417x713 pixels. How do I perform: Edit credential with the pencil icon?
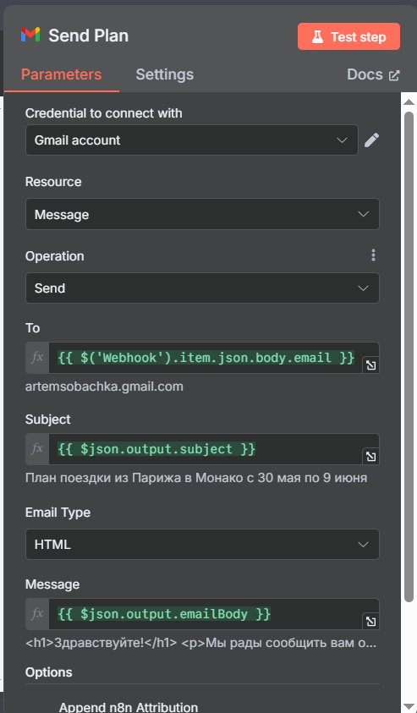(x=371, y=140)
